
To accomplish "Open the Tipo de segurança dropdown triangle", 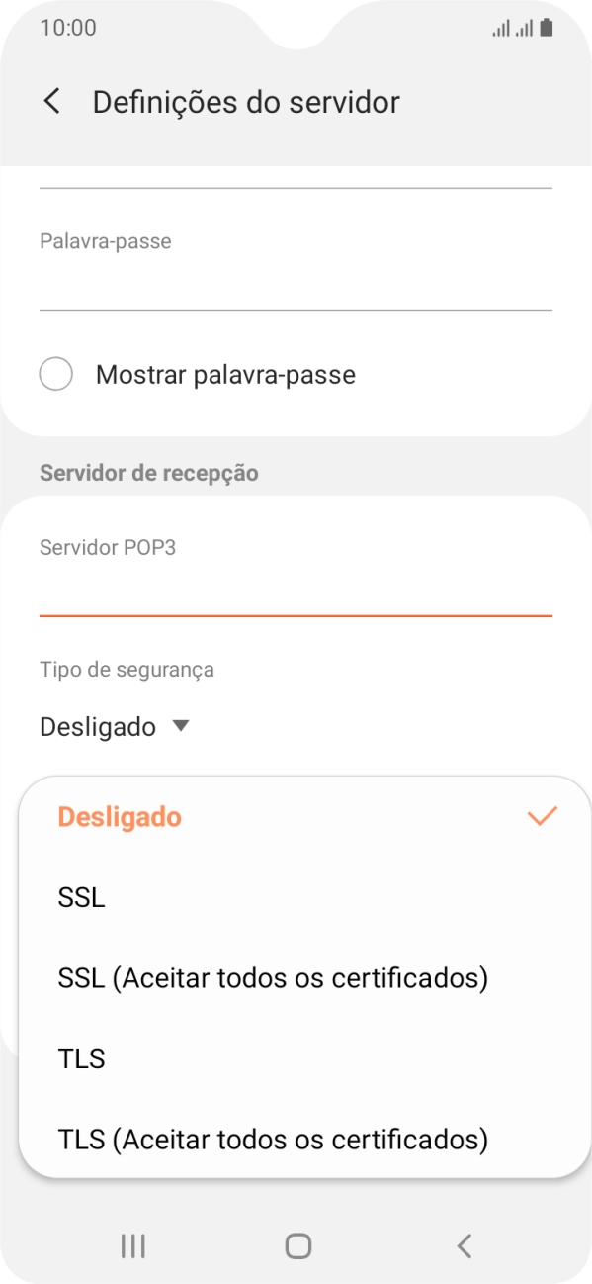I will [181, 726].
